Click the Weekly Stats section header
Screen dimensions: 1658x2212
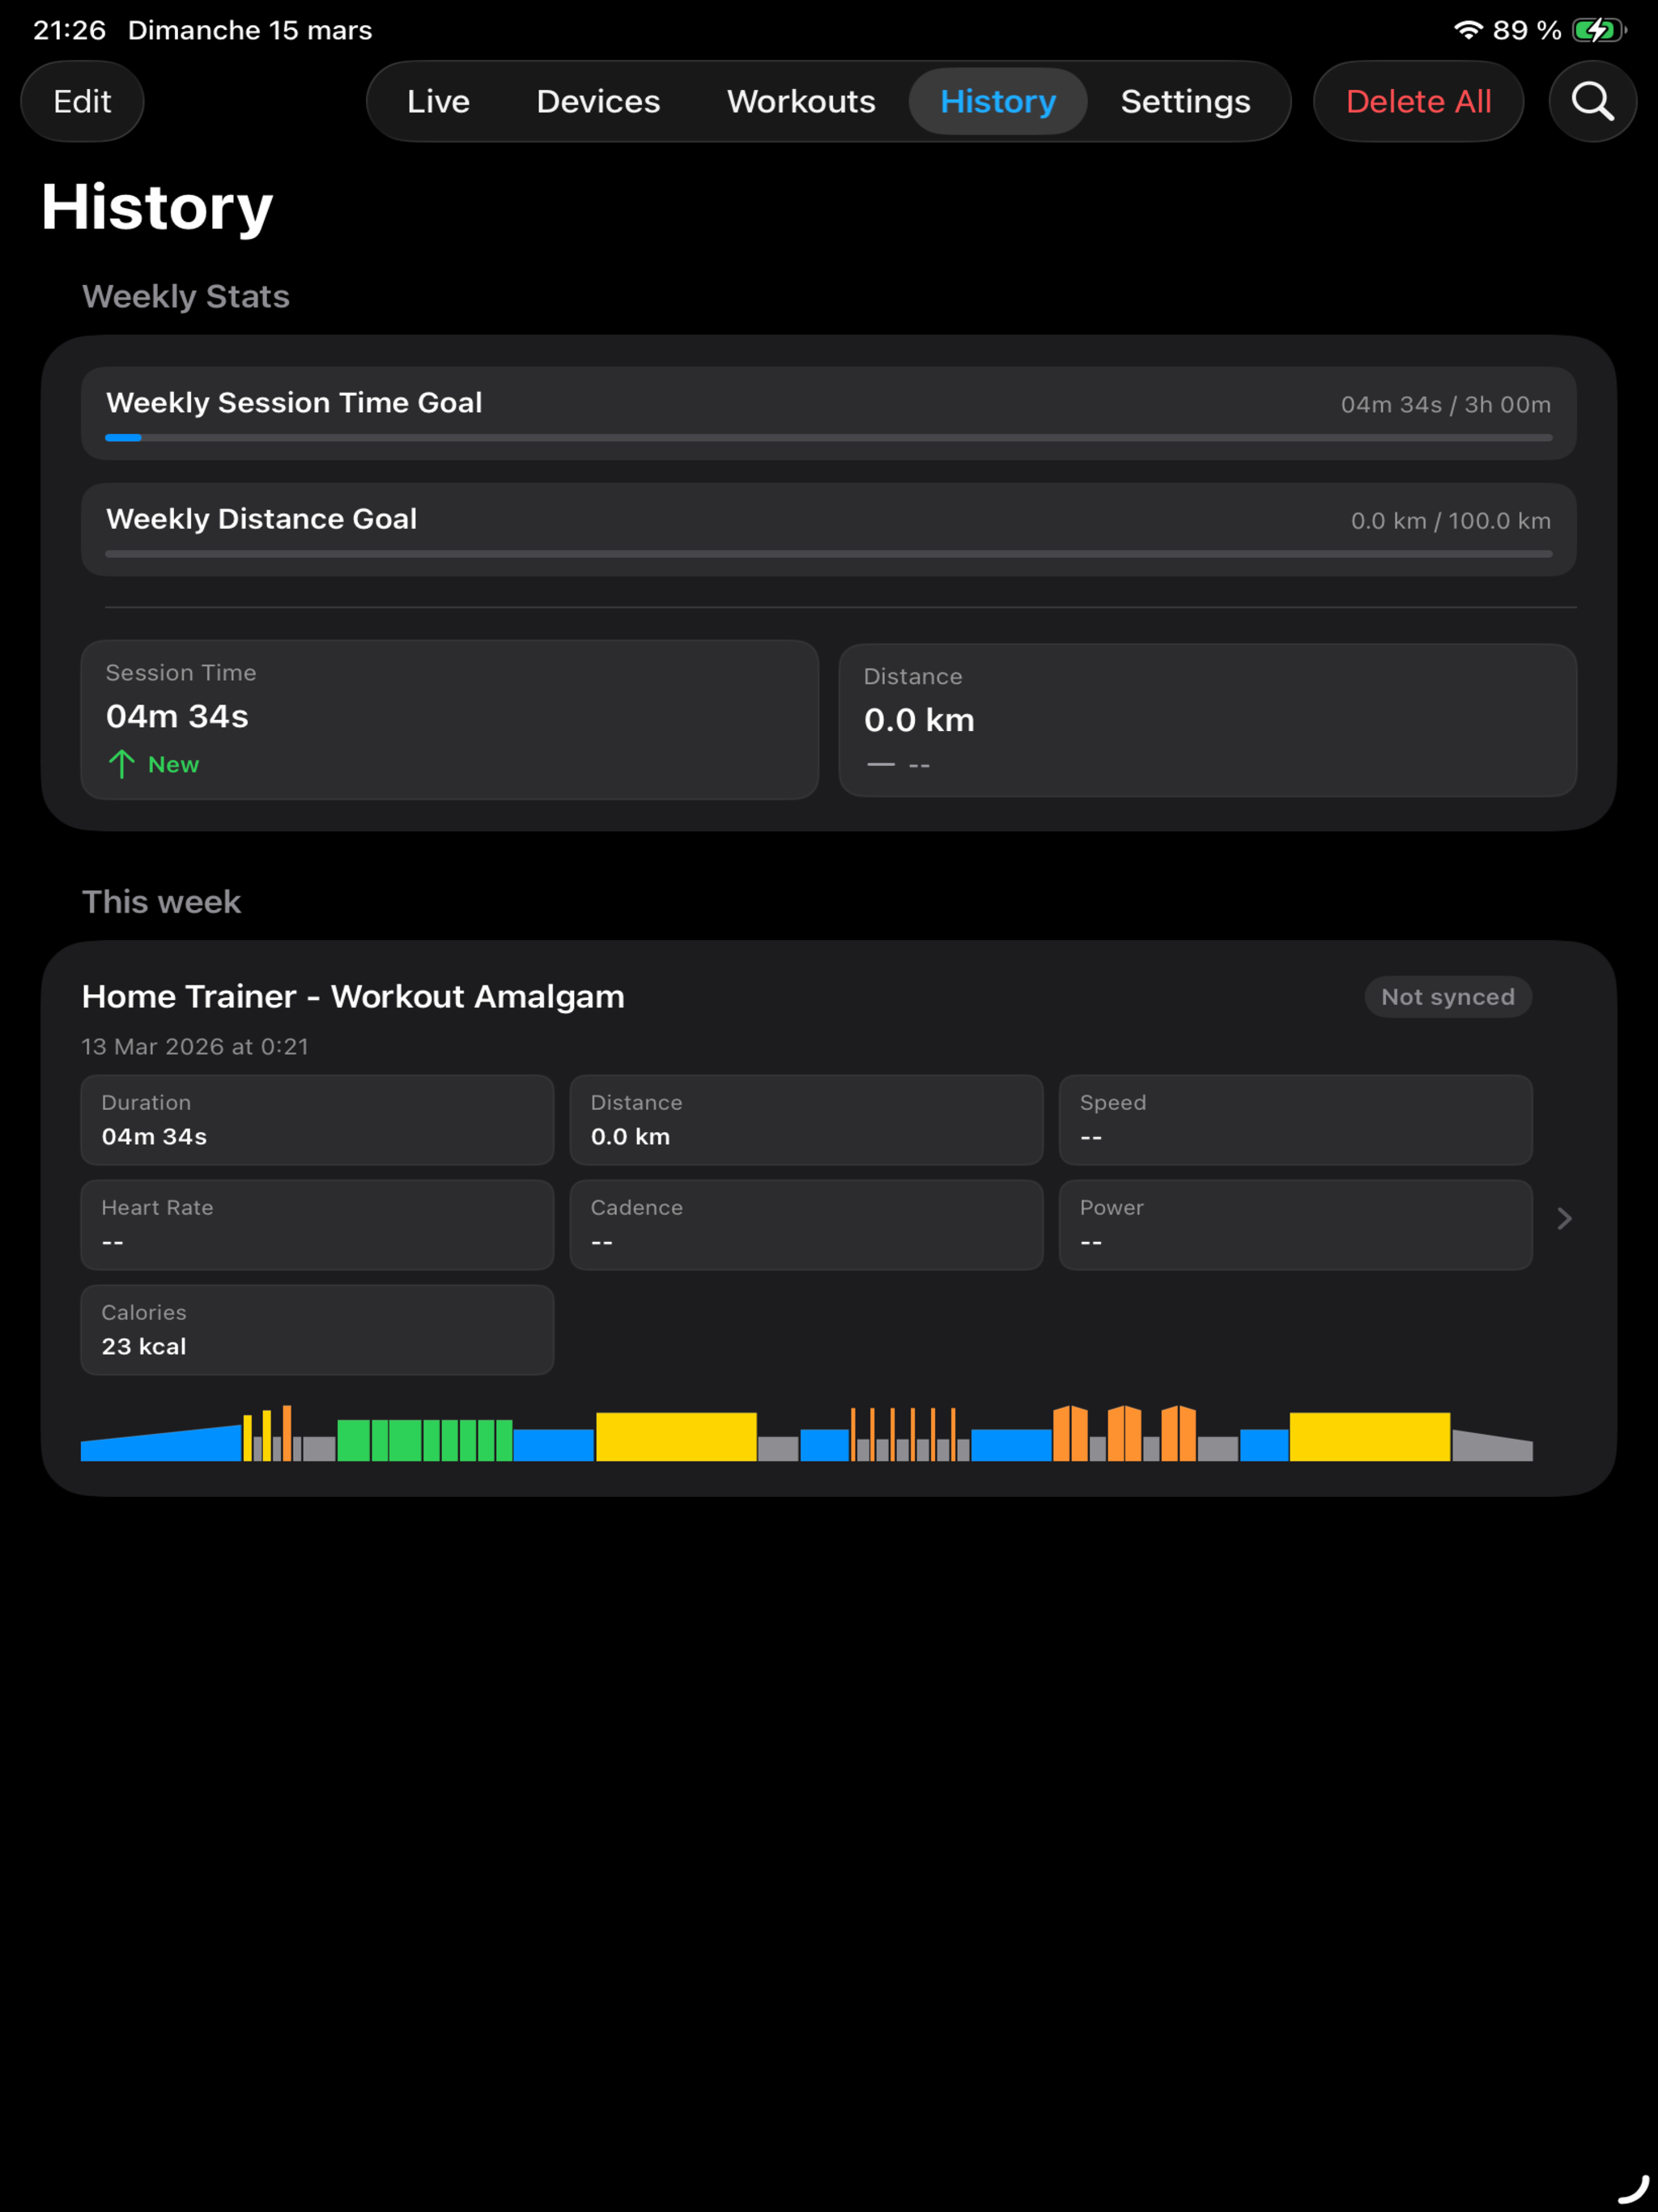pos(186,296)
